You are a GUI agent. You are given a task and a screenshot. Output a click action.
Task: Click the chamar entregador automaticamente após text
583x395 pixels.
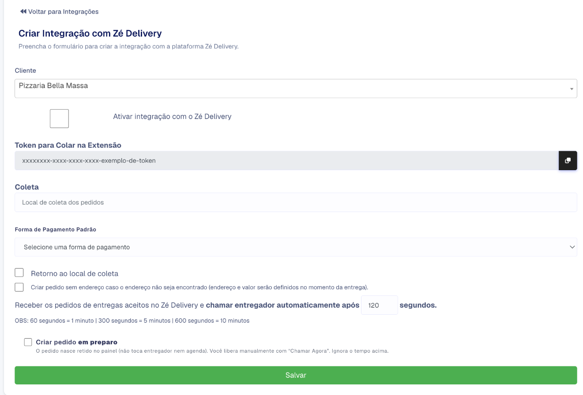tap(283, 305)
